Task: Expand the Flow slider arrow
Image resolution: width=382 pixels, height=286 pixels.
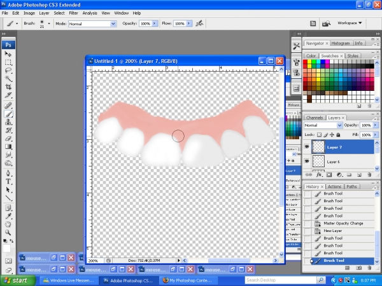Action: click(189, 24)
